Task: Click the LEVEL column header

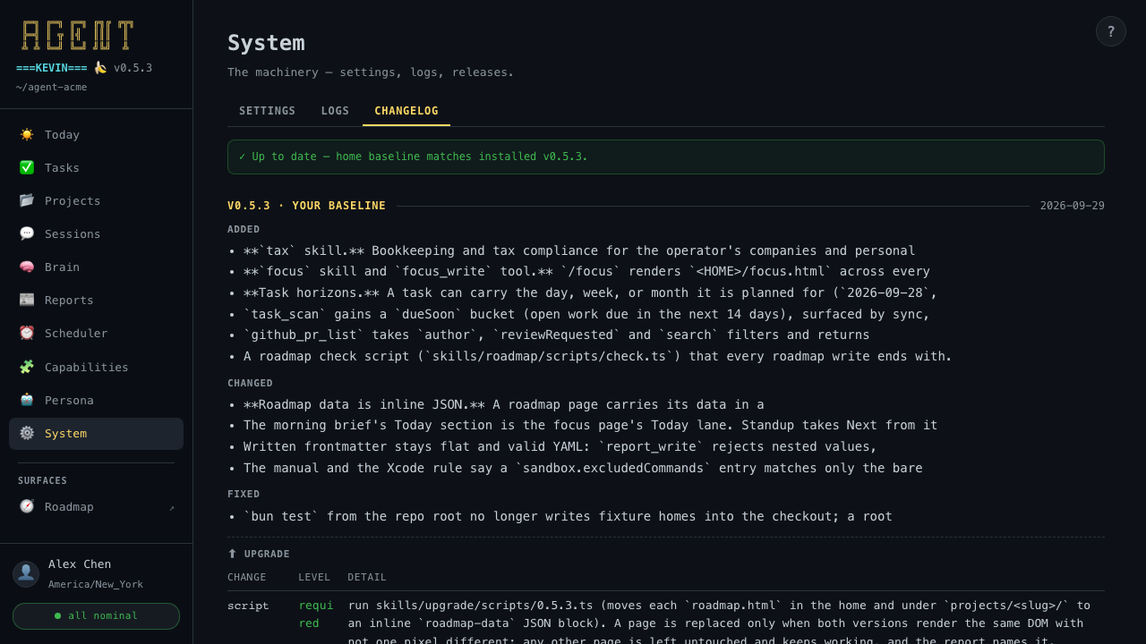Action: coord(314,577)
